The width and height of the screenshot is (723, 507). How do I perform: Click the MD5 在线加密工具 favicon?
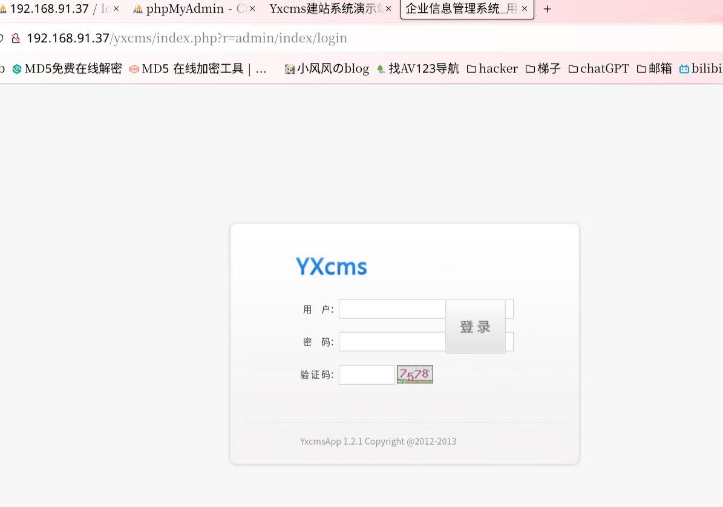pos(134,69)
